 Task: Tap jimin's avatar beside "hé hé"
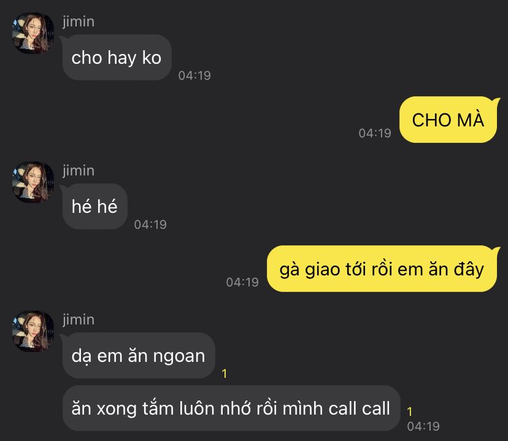click(x=33, y=182)
